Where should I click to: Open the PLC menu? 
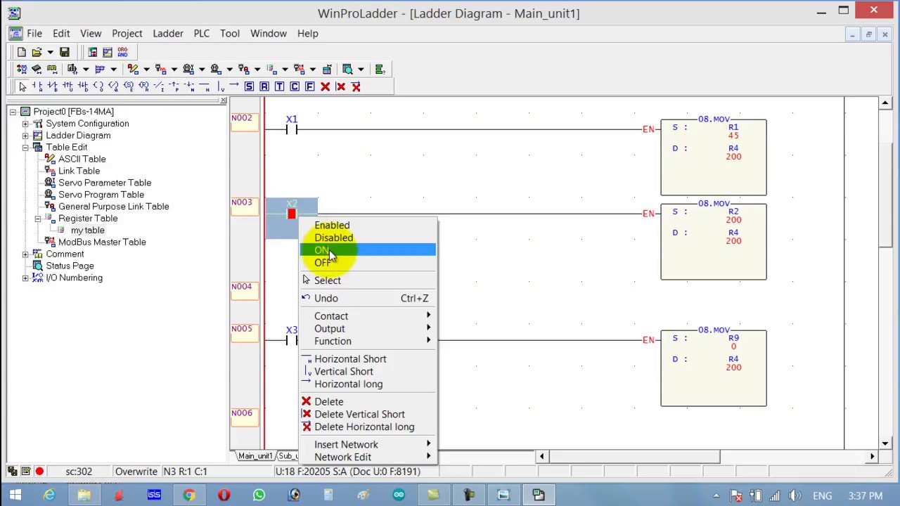202,33
